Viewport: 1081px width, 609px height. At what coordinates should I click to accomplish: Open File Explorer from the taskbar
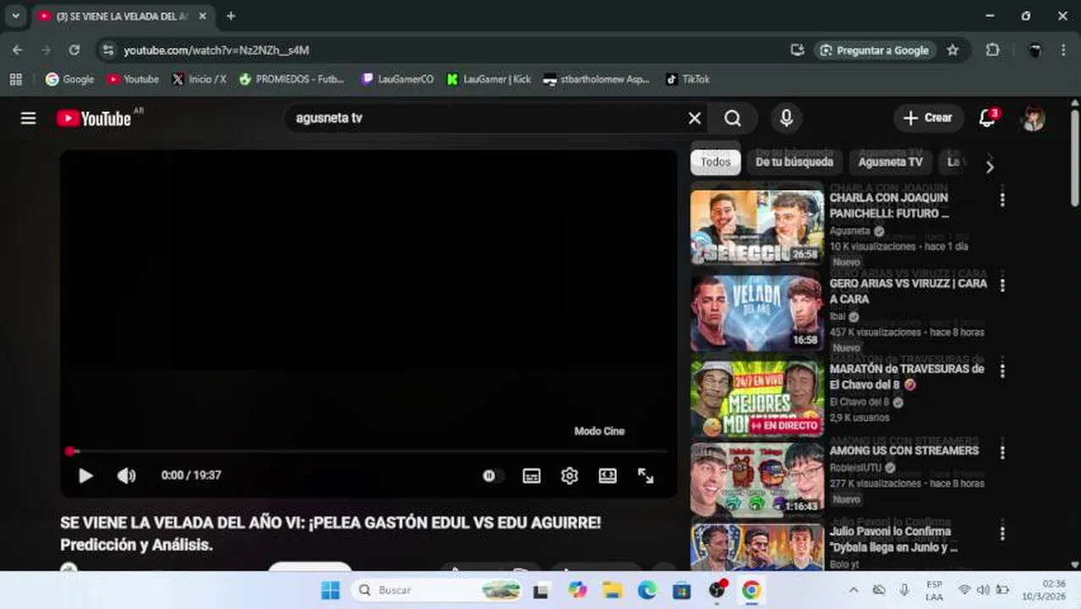coord(612,590)
